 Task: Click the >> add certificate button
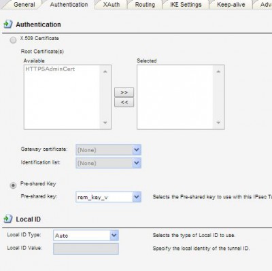(x=124, y=92)
